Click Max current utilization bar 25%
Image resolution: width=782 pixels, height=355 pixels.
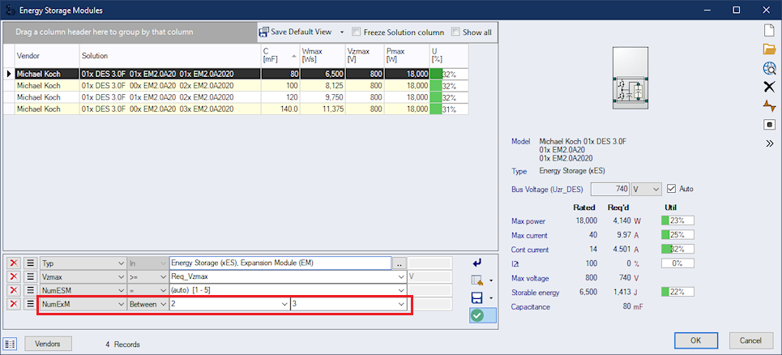tap(677, 235)
